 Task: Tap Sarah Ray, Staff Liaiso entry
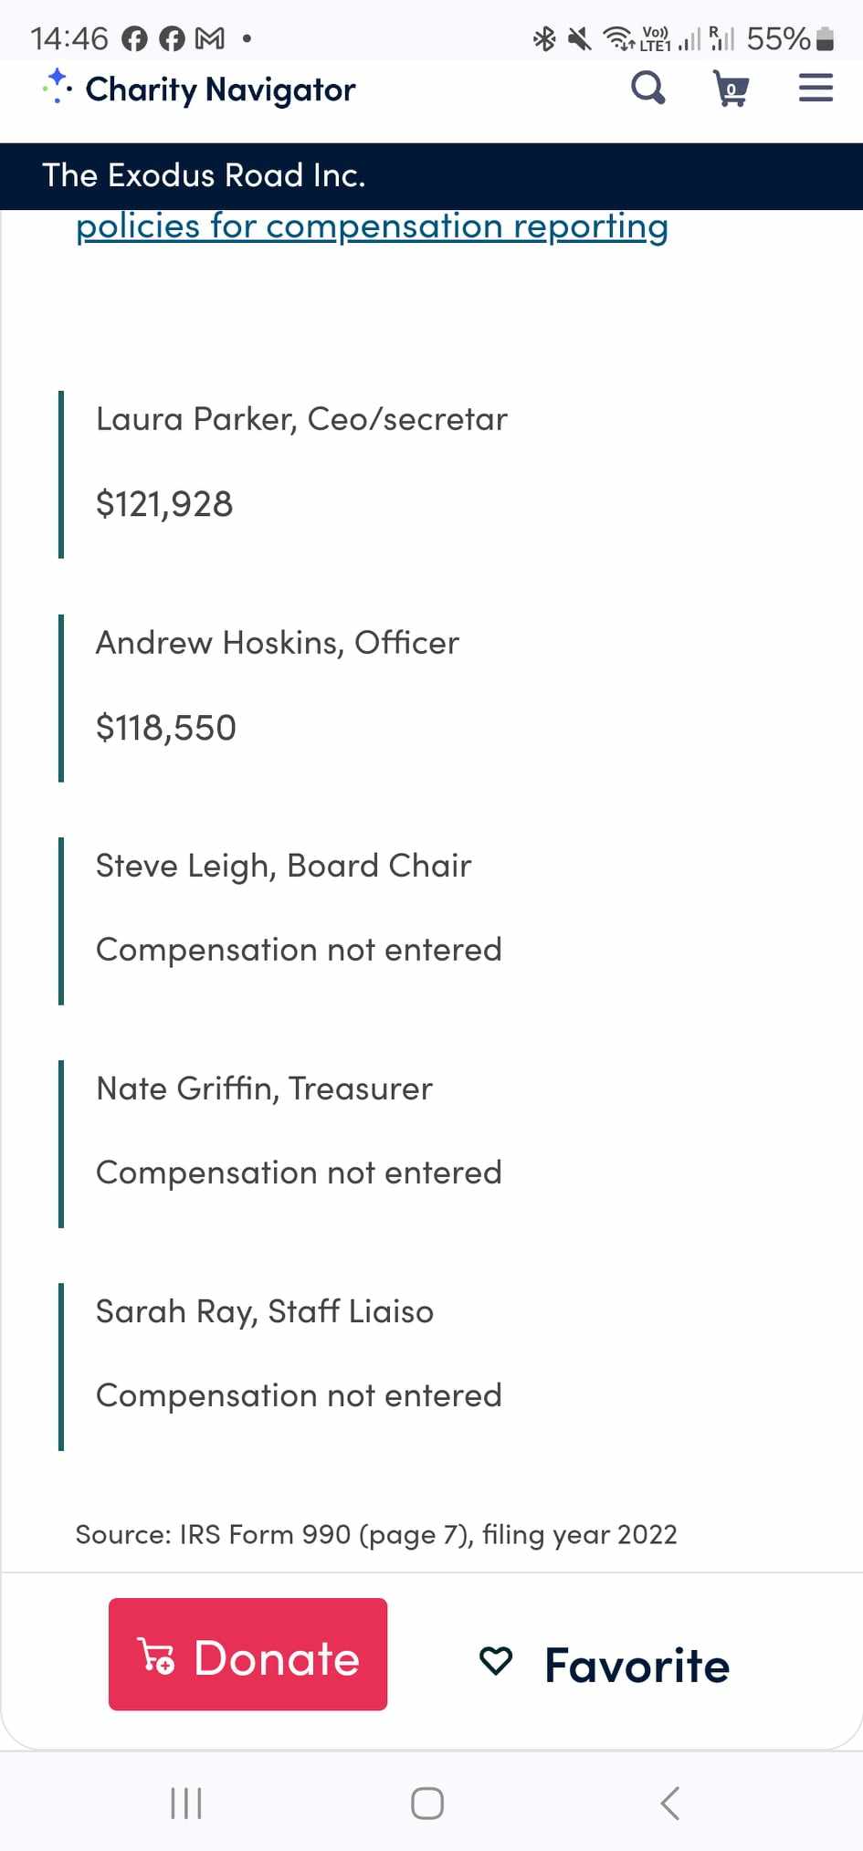(265, 1311)
